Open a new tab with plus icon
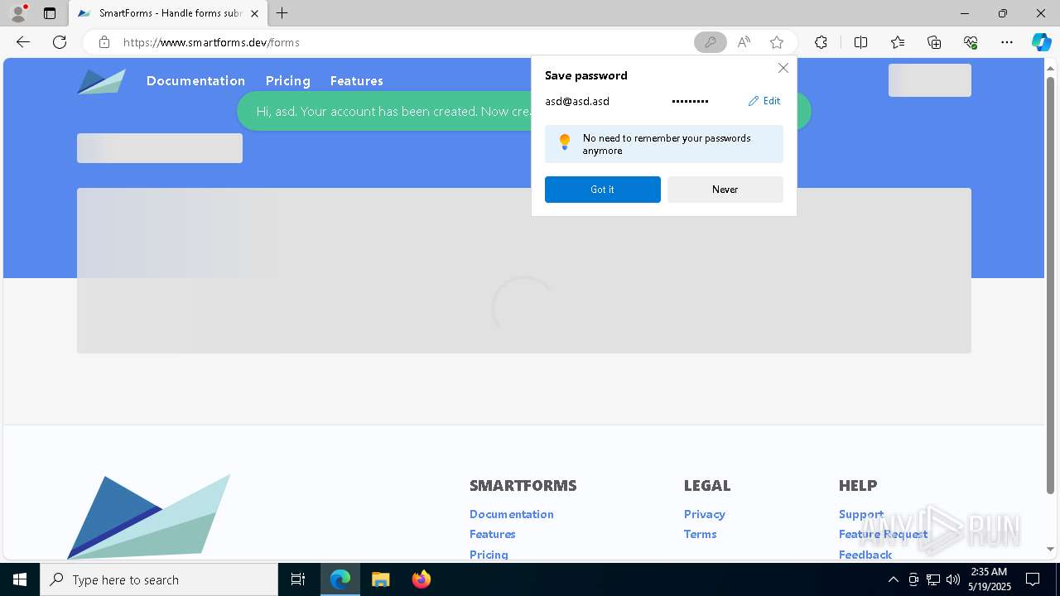This screenshot has width=1060, height=596. (x=282, y=13)
